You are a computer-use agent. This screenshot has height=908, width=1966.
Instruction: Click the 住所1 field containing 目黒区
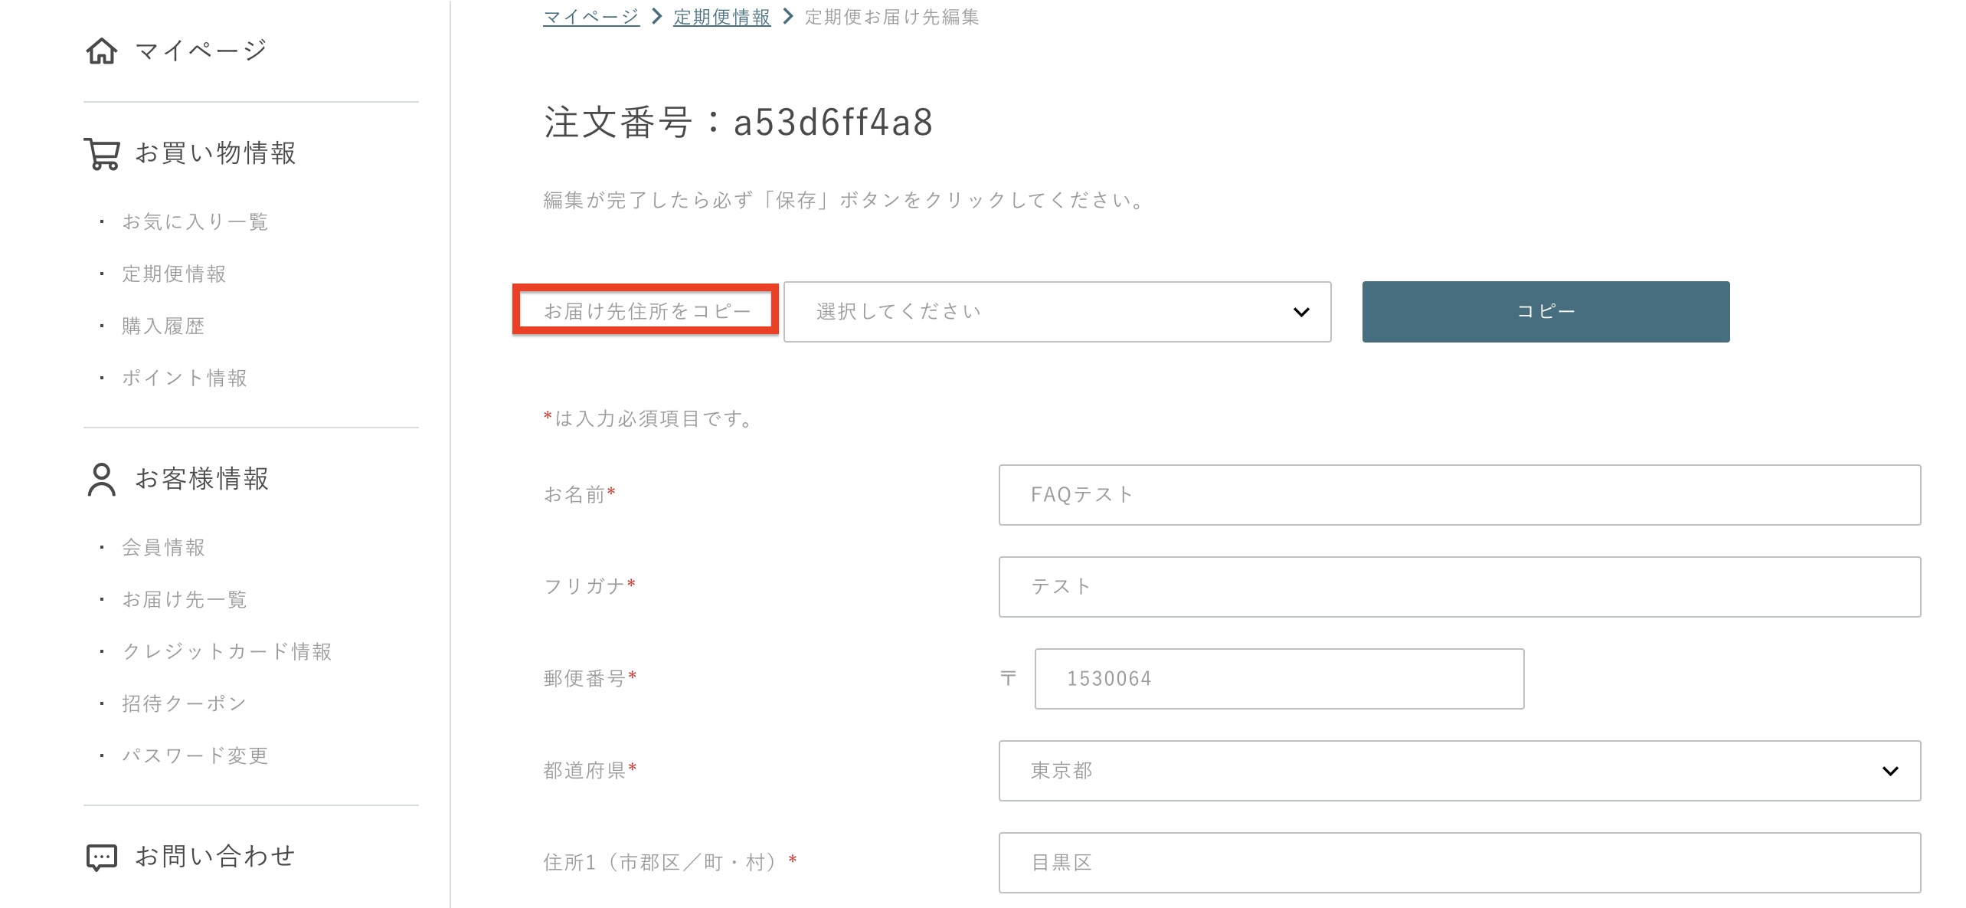point(1458,862)
